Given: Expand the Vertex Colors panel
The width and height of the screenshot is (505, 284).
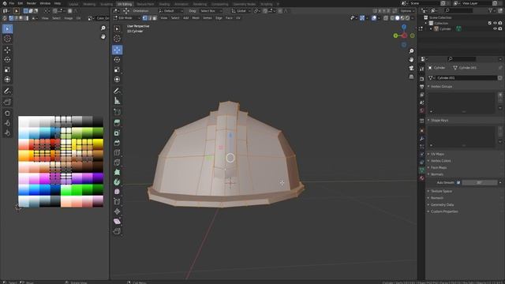Looking at the screenshot, I should pyautogui.click(x=440, y=161).
